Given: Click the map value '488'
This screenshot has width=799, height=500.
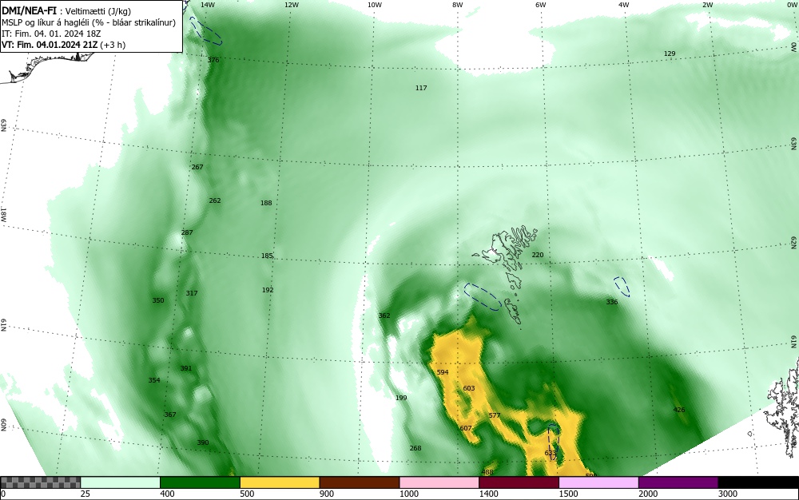Looking at the screenshot, I should 487,473.
